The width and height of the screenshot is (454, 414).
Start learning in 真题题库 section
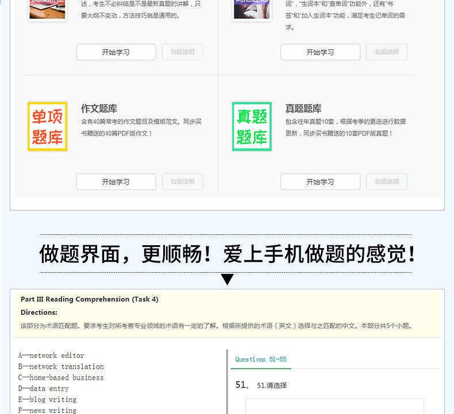click(x=321, y=181)
